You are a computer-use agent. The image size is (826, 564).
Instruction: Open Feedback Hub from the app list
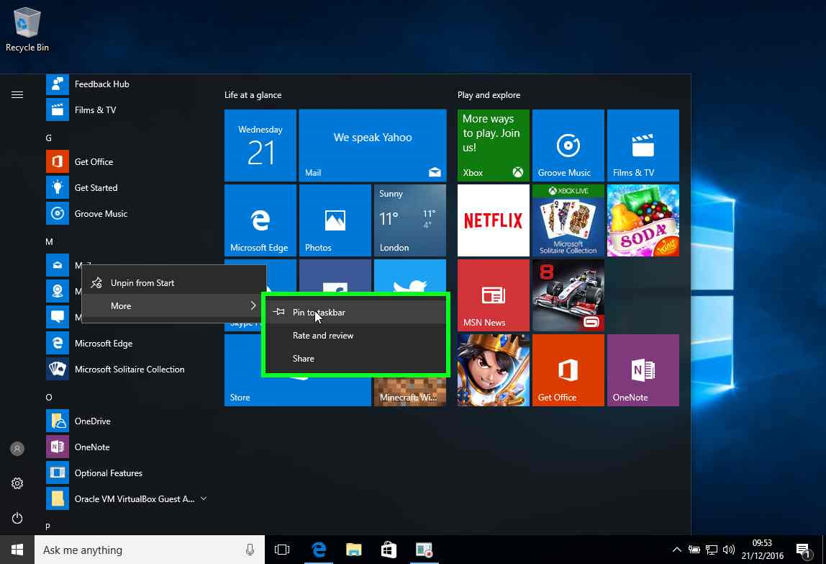88,84
